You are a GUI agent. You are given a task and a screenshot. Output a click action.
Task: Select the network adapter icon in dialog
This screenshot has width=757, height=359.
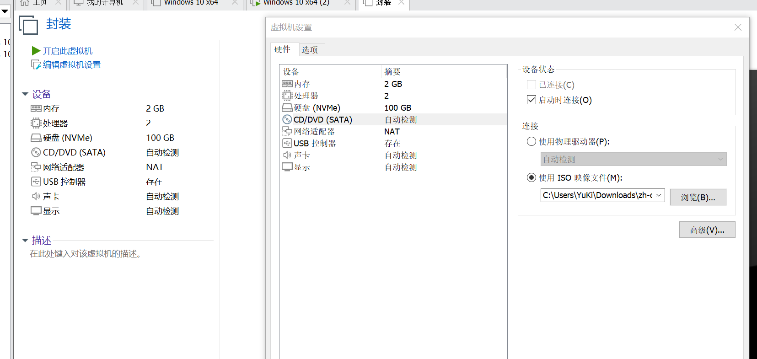click(287, 132)
